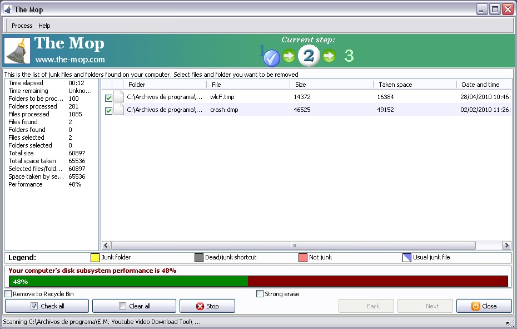Sort list by File column header
The height and width of the screenshot is (329, 517).
click(248, 85)
